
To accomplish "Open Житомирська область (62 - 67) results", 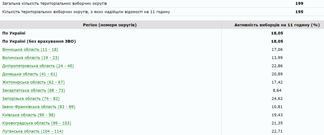I will coord(33,82).
